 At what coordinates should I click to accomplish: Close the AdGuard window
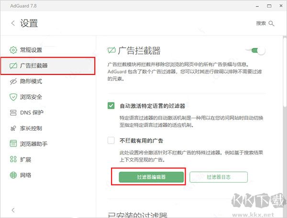click(281, 6)
